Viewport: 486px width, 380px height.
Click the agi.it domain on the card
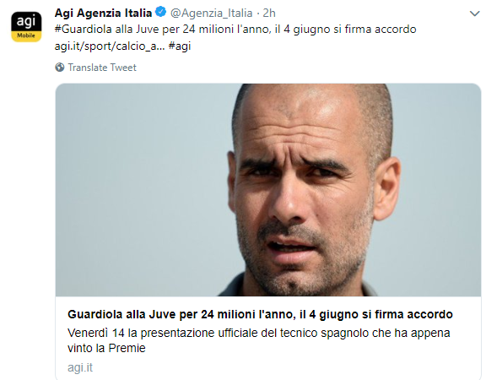coord(80,367)
